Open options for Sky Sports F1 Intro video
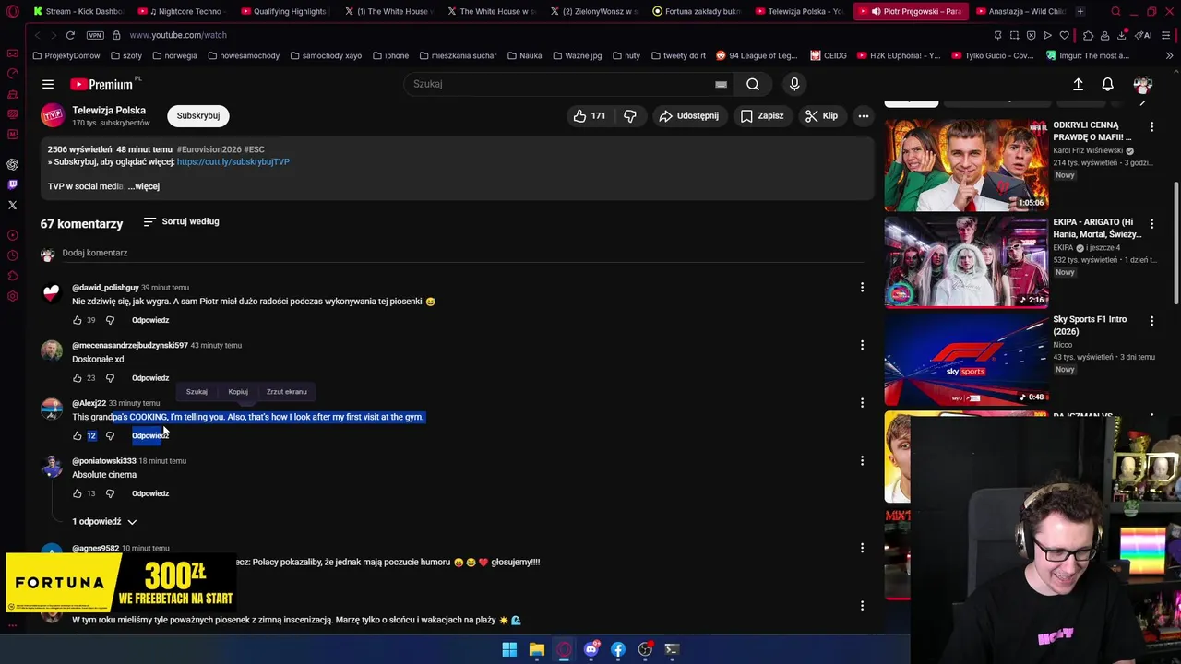The image size is (1181, 664). tap(1151, 320)
